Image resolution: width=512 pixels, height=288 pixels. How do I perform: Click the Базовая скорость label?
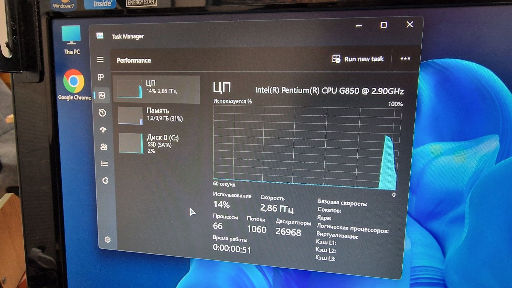[343, 203]
